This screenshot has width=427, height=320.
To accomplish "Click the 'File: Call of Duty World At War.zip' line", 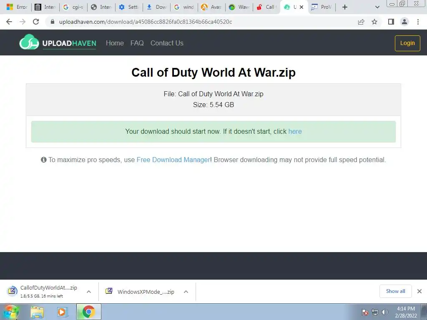I will point(213,94).
